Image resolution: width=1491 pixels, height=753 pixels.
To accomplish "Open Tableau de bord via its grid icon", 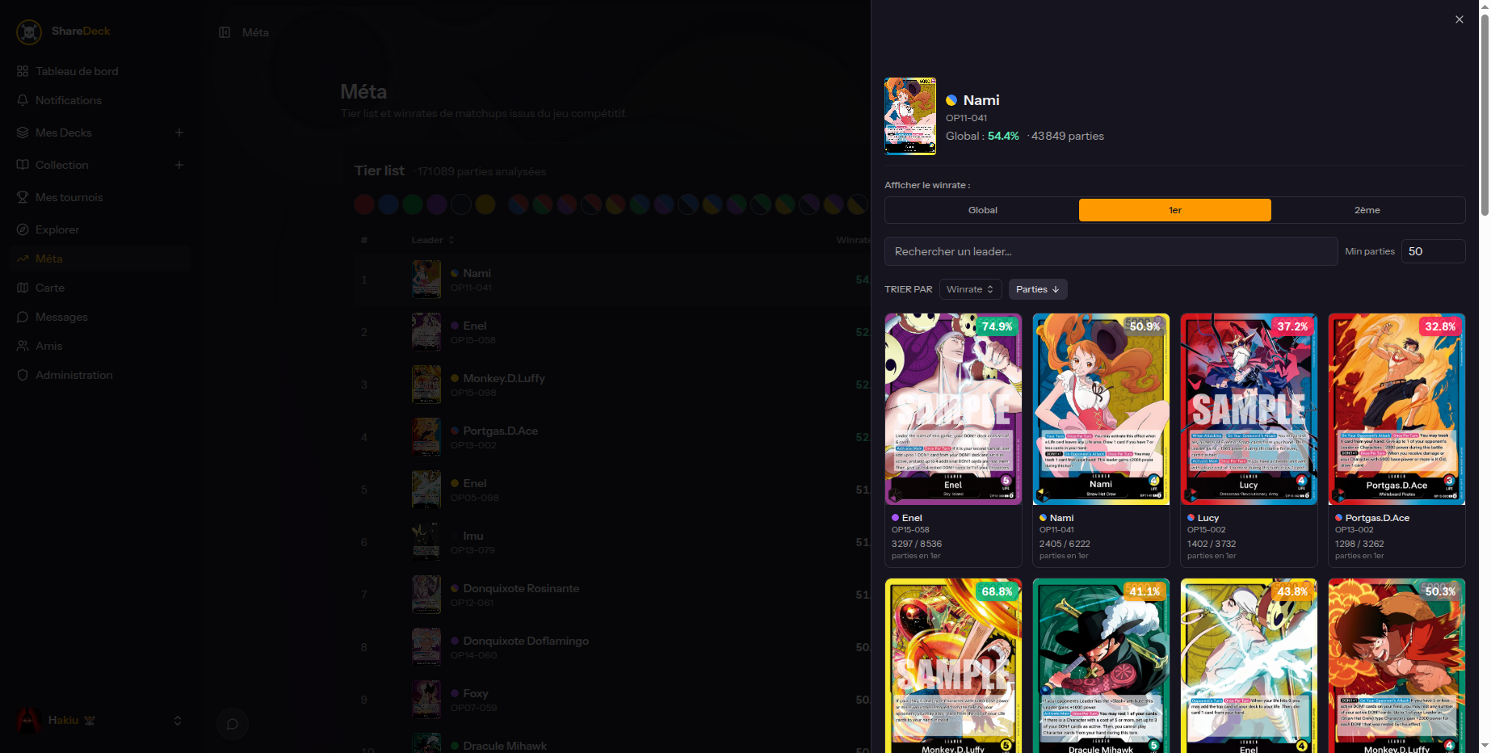I will pyautogui.click(x=23, y=71).
